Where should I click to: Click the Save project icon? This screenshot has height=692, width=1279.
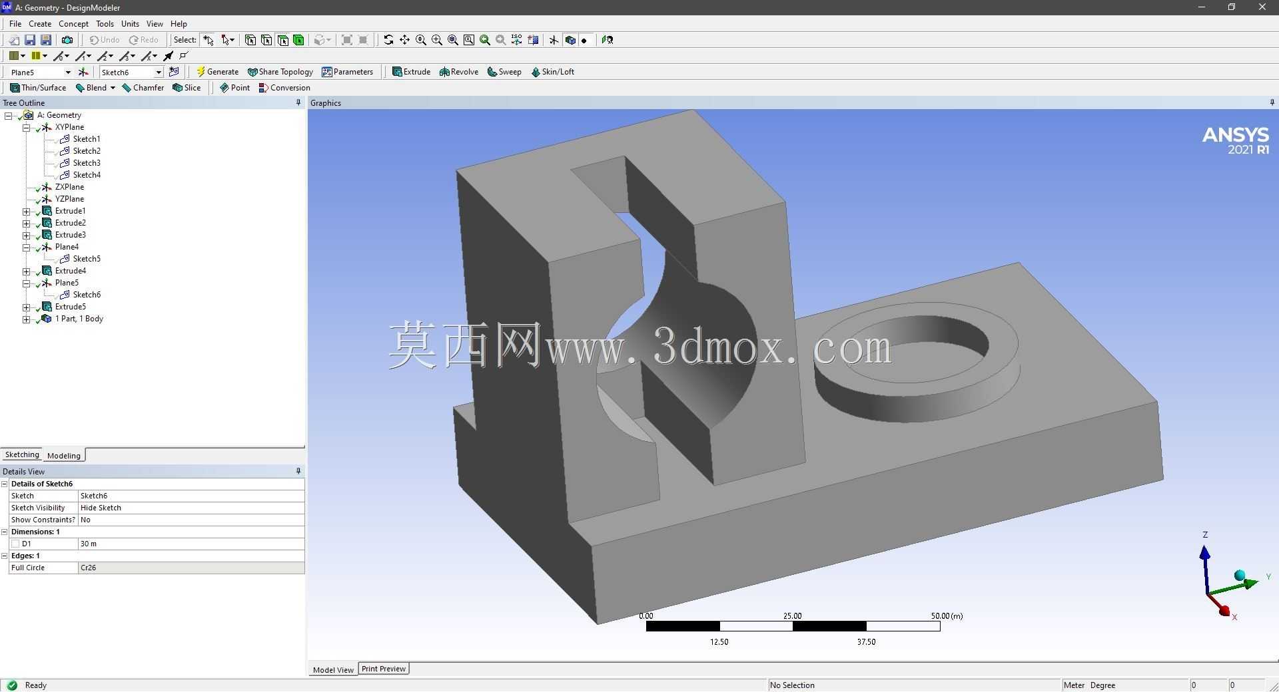click(x=30, y=40)
